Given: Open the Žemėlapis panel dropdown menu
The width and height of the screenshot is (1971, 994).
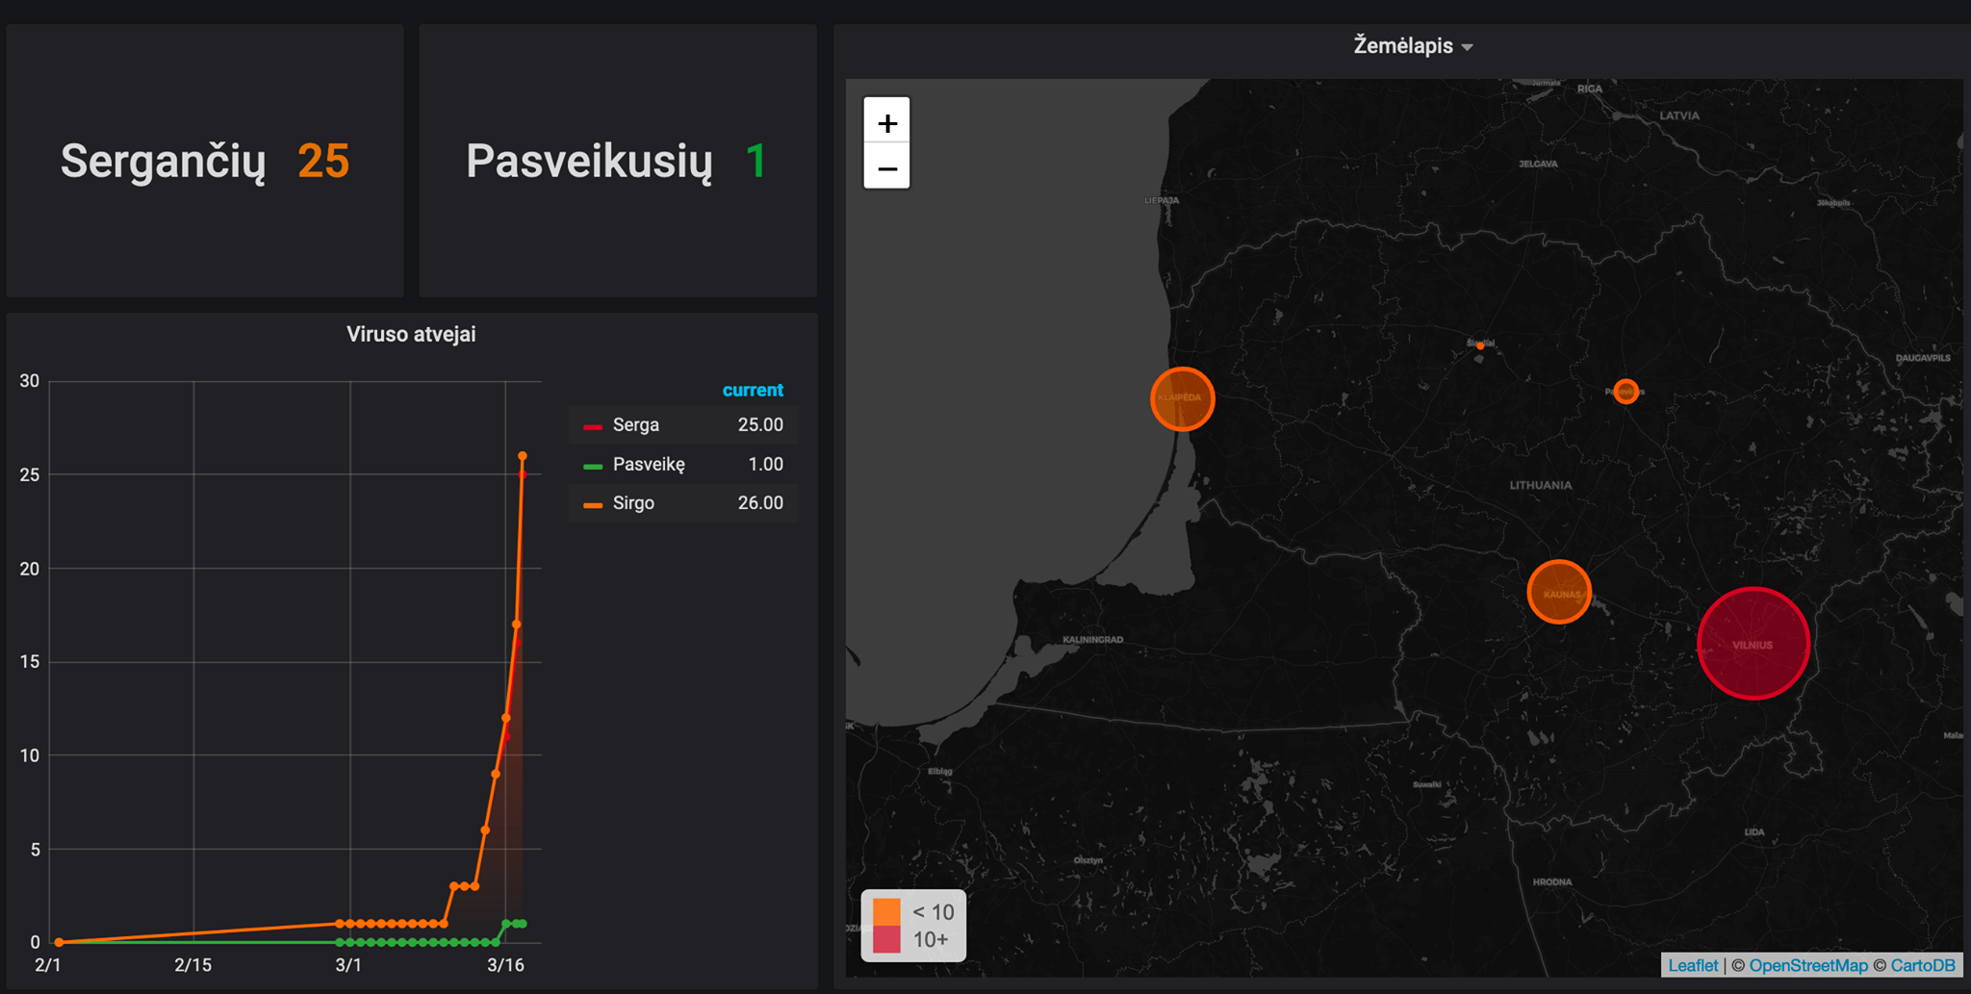Looking at the screenshot, I should click(x=1413, y=45).
